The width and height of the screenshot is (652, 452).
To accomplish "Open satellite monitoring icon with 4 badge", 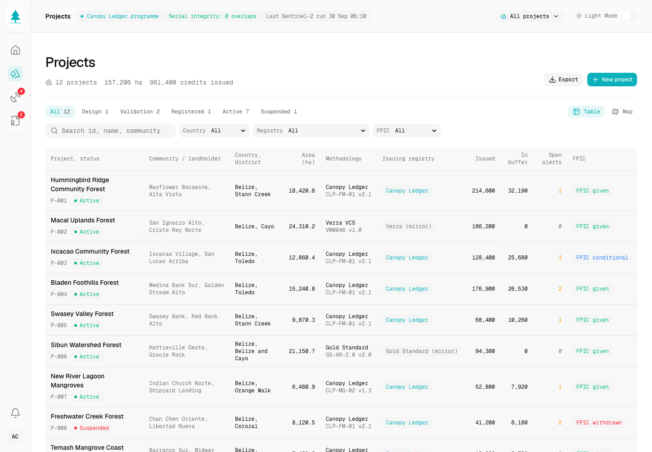I will [x=15, y=97].
